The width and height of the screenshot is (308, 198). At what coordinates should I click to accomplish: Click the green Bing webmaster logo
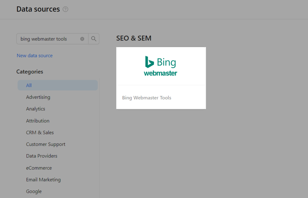coord(161,66)
